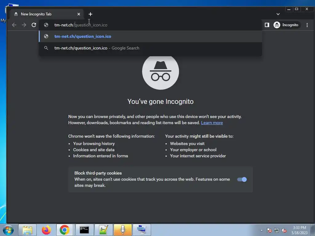Click the magnifier icon in search suggestion
Viewport: 315px width, 236px height.
(46, 48)
